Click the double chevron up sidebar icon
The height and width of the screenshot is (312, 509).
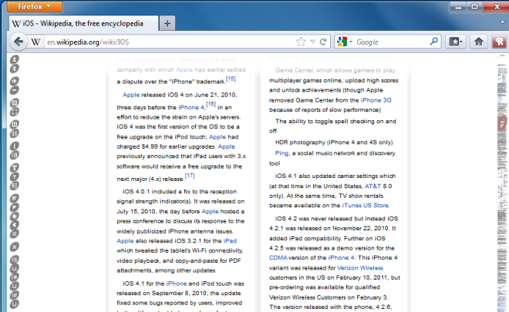tap(15, 59)
